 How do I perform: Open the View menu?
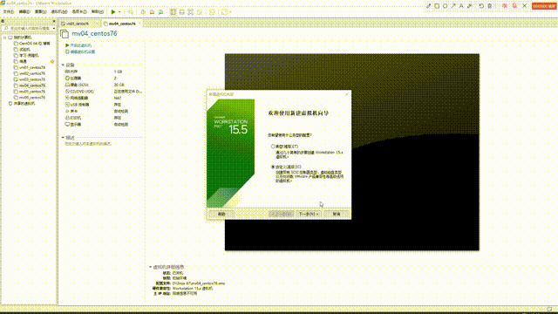[41, 11]
